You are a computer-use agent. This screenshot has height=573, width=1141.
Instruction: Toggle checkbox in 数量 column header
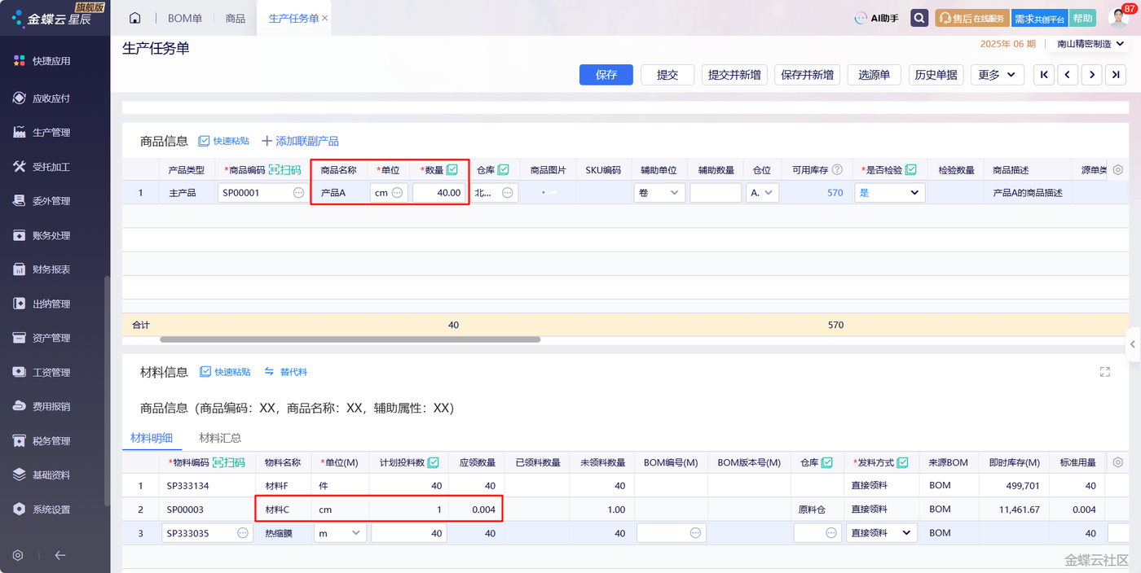(452, 170)
